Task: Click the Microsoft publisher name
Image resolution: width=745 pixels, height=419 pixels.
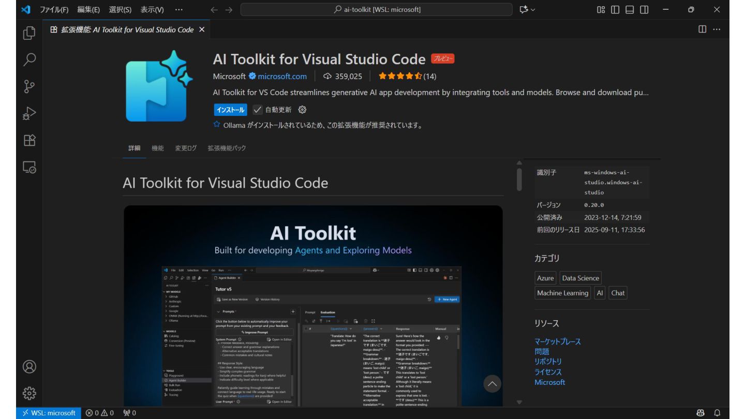Action: tap(229, 77)
